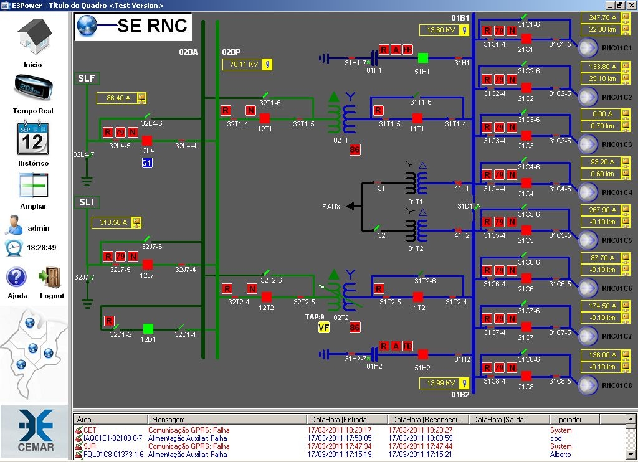638x462 pixels.
Task: Click FB button above 01H1
Action: coord(407,50)
